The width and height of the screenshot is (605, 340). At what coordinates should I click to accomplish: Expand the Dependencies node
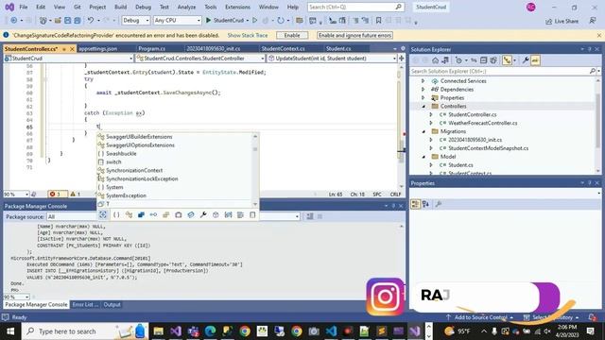[423, 90]
